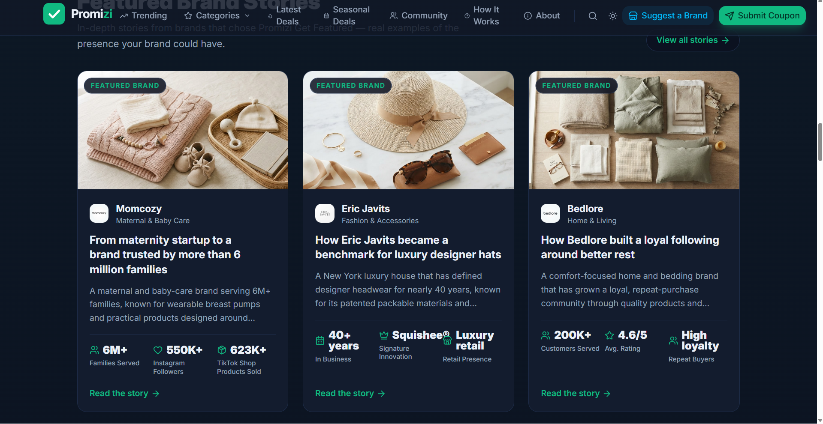Click the Bedlore brand name
Viewport: 823px width, 424px height.
pyautogui.click(x=585, y=209)
